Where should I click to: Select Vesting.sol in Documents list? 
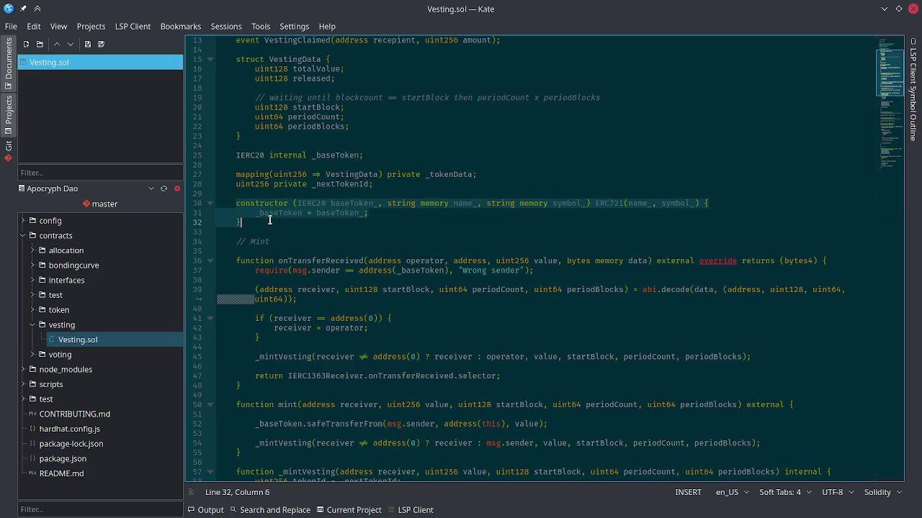coord(100,63)
